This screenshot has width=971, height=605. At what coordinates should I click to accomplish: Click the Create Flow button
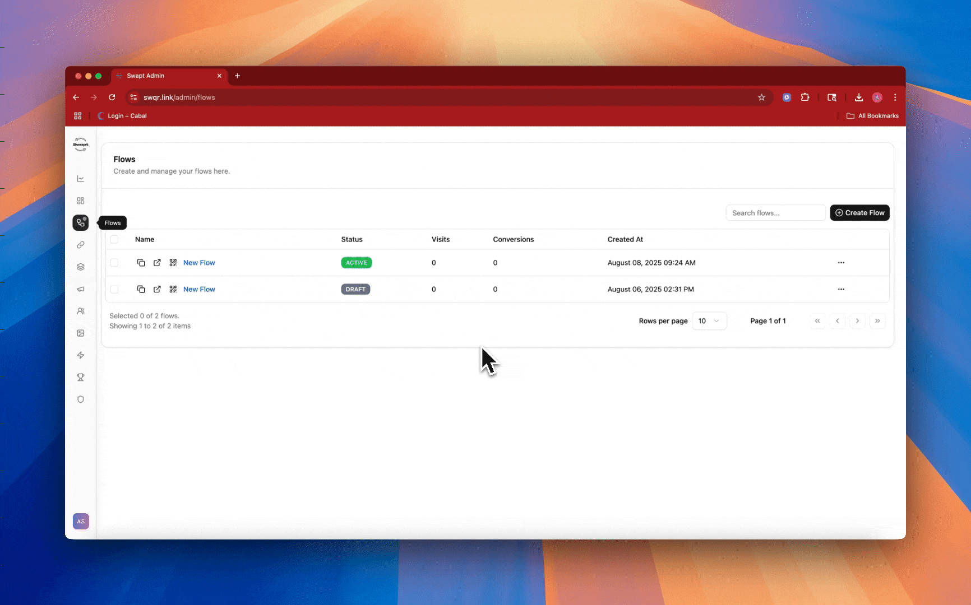click(x=859, y=213)
